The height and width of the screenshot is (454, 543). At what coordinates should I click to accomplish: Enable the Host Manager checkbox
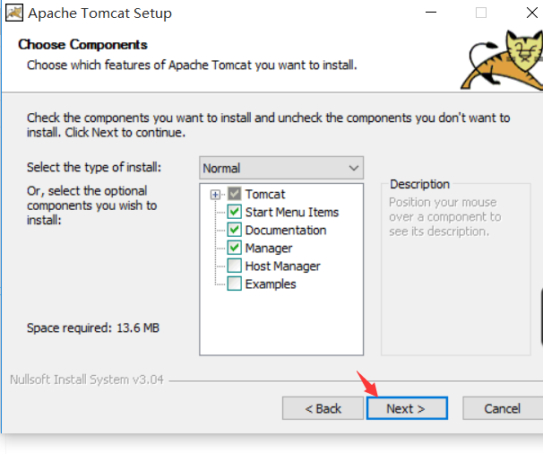coord(235,266)
